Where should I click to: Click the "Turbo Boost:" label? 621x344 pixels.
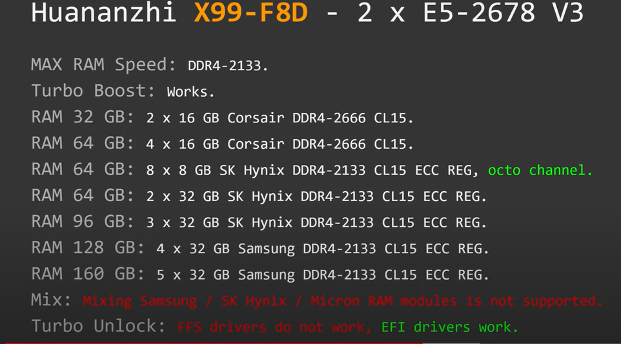pyautogui.click(x=94, y=91)
